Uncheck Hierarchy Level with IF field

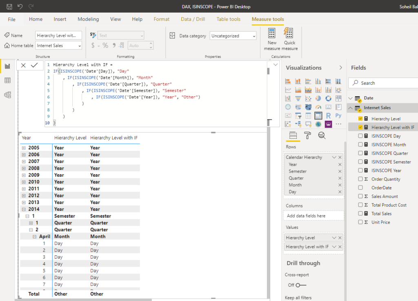360,127
